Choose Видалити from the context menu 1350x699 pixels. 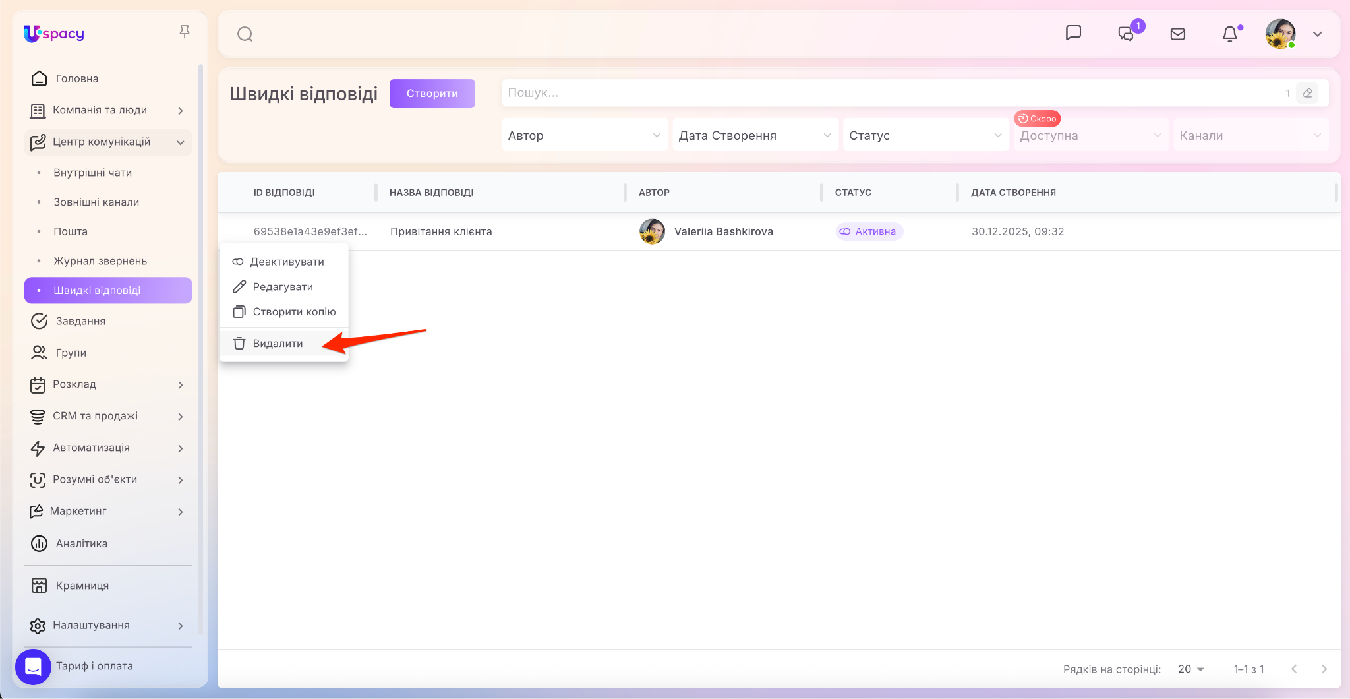(278, 344)
